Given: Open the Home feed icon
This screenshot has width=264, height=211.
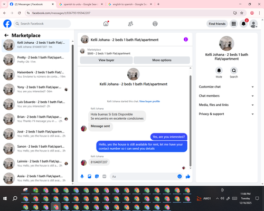Looking at the screenshot, I should pos(106,24).
